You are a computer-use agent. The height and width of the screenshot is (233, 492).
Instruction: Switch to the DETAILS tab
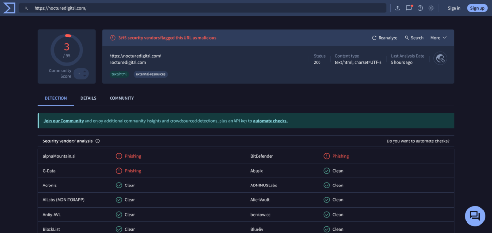pyautogui.click(x=88, y=98)
